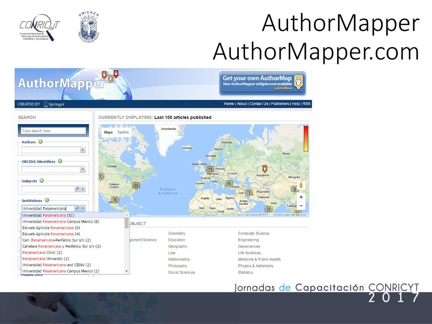432x324 pixels.
Task: Click the cluster marker over Alemania
Action: click(210, 170)
